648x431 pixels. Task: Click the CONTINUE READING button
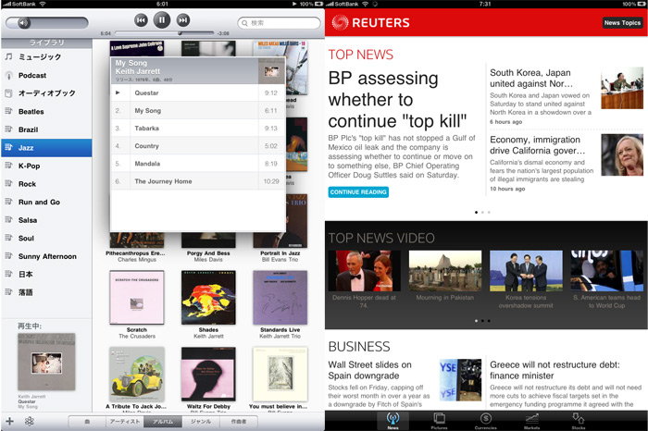click(x=358, y=192)
